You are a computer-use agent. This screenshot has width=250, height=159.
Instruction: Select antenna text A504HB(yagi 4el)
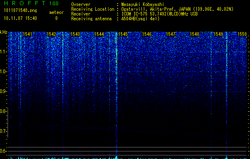tap(140, 19)
